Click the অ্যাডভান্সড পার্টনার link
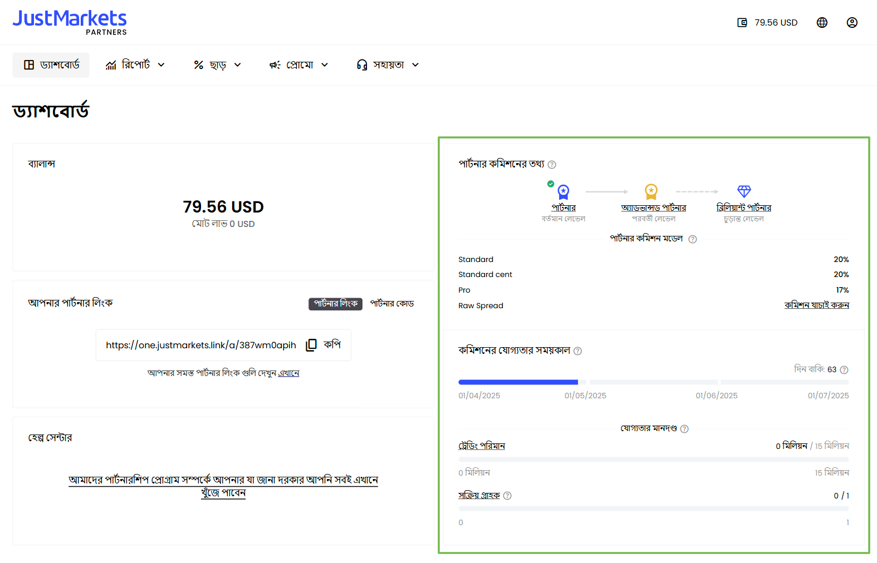877x563 pixels. point(654,208)
